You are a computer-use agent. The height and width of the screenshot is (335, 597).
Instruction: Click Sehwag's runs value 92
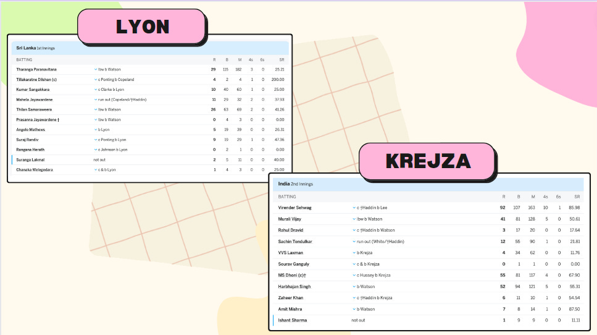[x=503, y=208]
